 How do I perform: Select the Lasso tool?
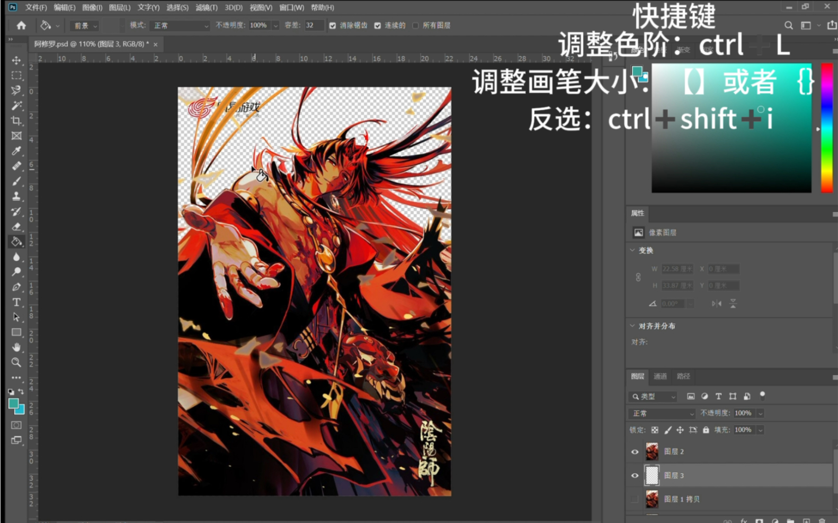(x=16, y=90)
